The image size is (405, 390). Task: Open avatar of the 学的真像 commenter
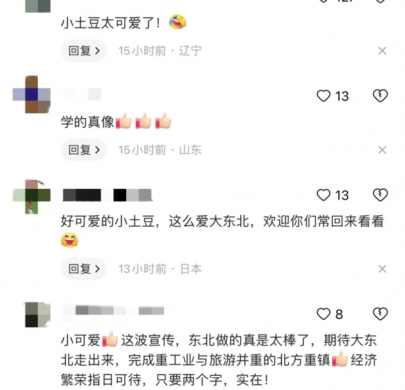(x=32, y=94)
